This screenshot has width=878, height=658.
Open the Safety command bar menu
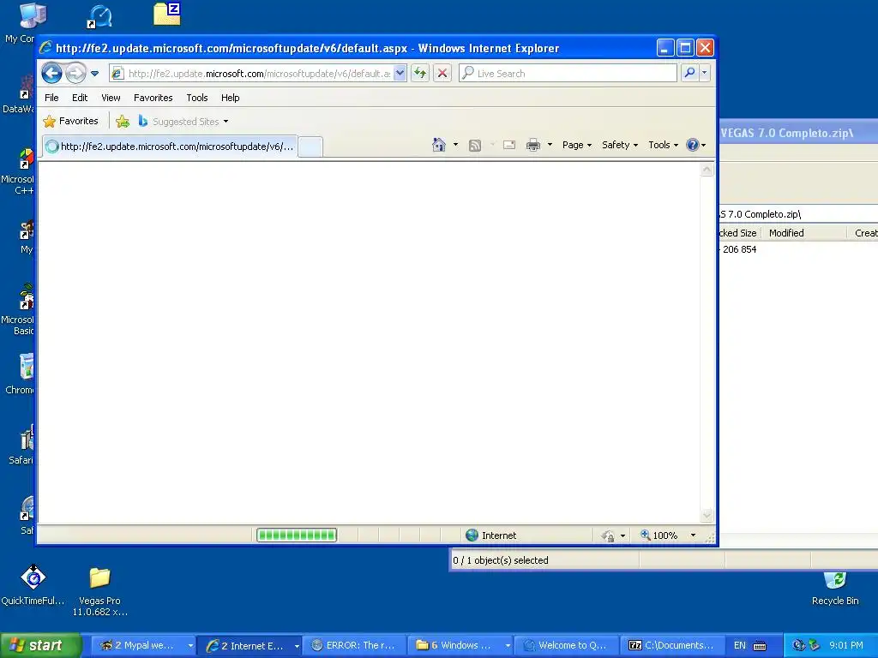(x=619, y=145)
